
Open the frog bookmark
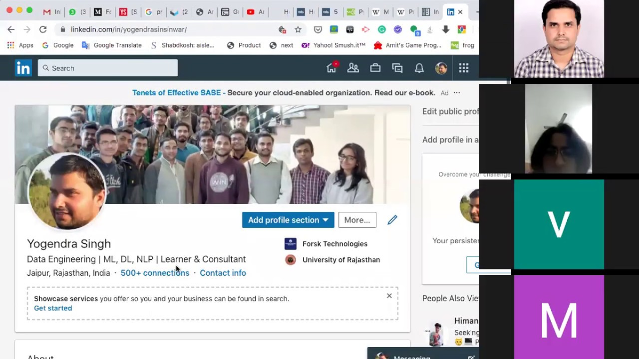click(462, 45)
